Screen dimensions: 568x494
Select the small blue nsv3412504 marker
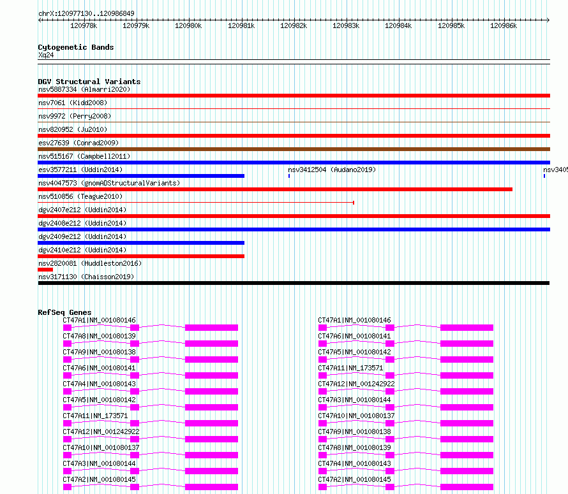coord(289,176)
